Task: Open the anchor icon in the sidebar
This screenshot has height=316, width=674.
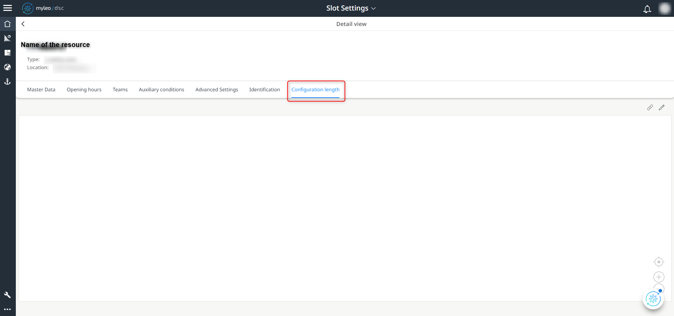Action: click(x=7, y=82)
